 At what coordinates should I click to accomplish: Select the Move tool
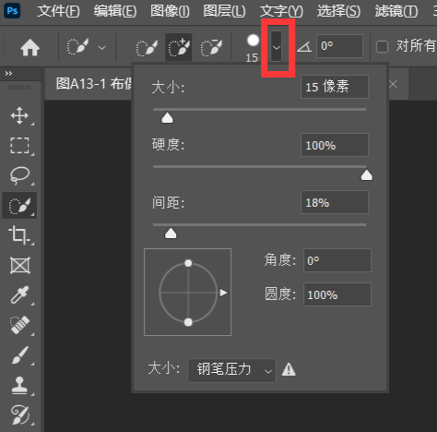pyautogui.click(x=19, y=115)
